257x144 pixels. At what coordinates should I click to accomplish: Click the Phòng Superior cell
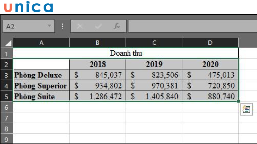click(x=41, y=86)
